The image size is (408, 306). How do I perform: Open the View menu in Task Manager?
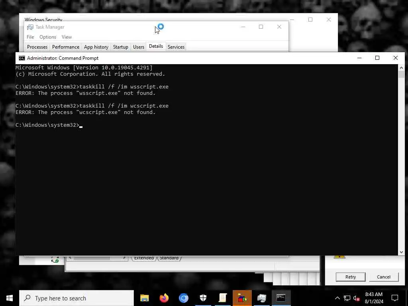pos(67,37)
